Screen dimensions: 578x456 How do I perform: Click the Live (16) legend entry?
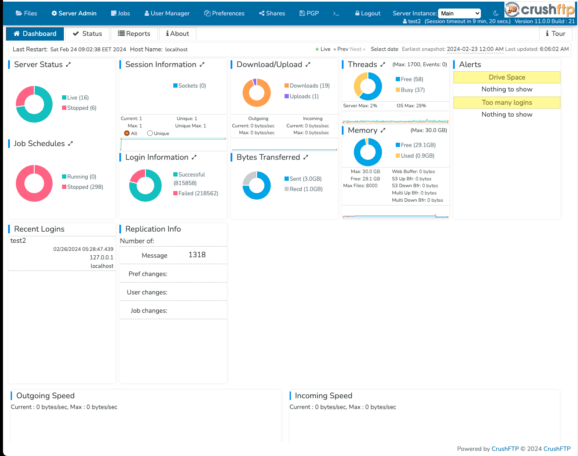75,97
